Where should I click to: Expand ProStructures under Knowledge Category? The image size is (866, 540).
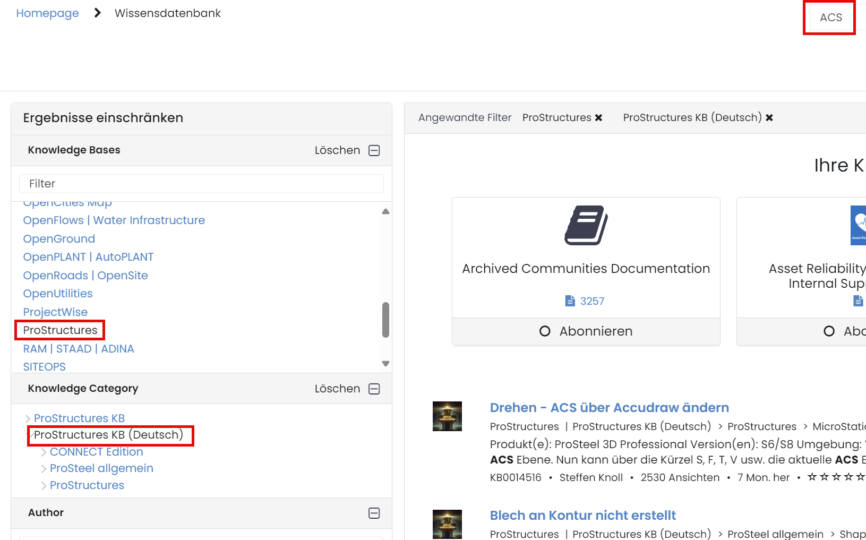click(44, 485)
